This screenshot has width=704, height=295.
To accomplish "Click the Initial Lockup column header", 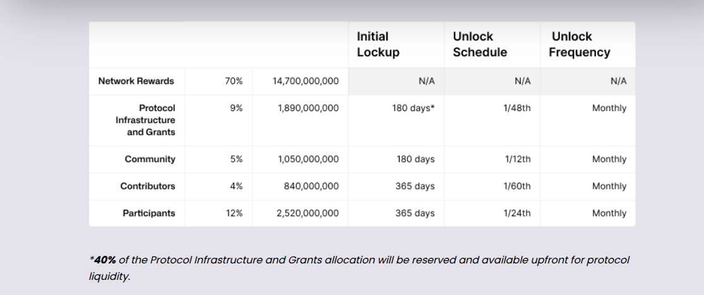I will click(378, 44).
